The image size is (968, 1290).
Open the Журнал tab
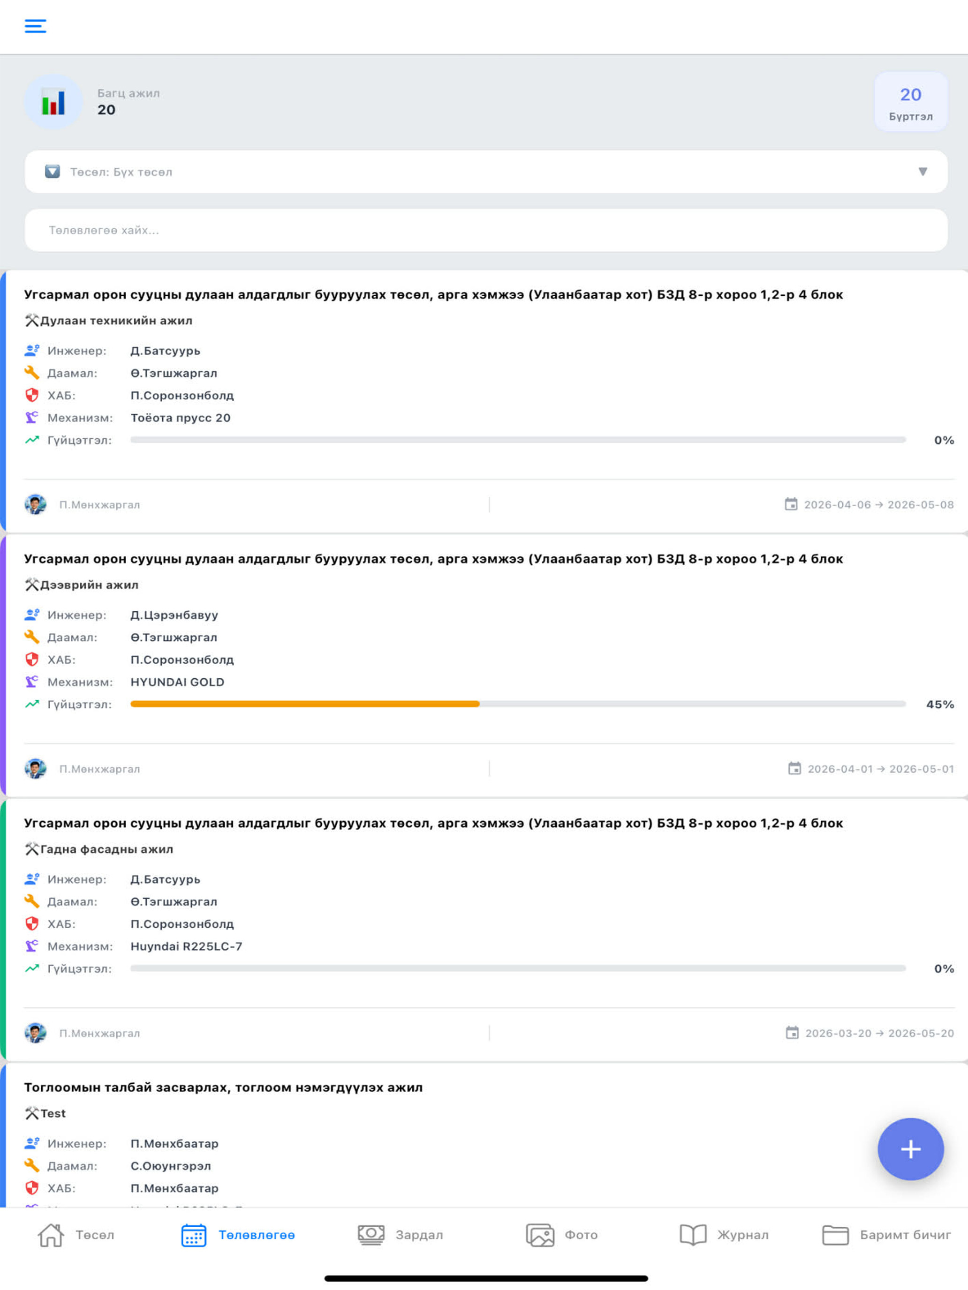[724, 1235]
